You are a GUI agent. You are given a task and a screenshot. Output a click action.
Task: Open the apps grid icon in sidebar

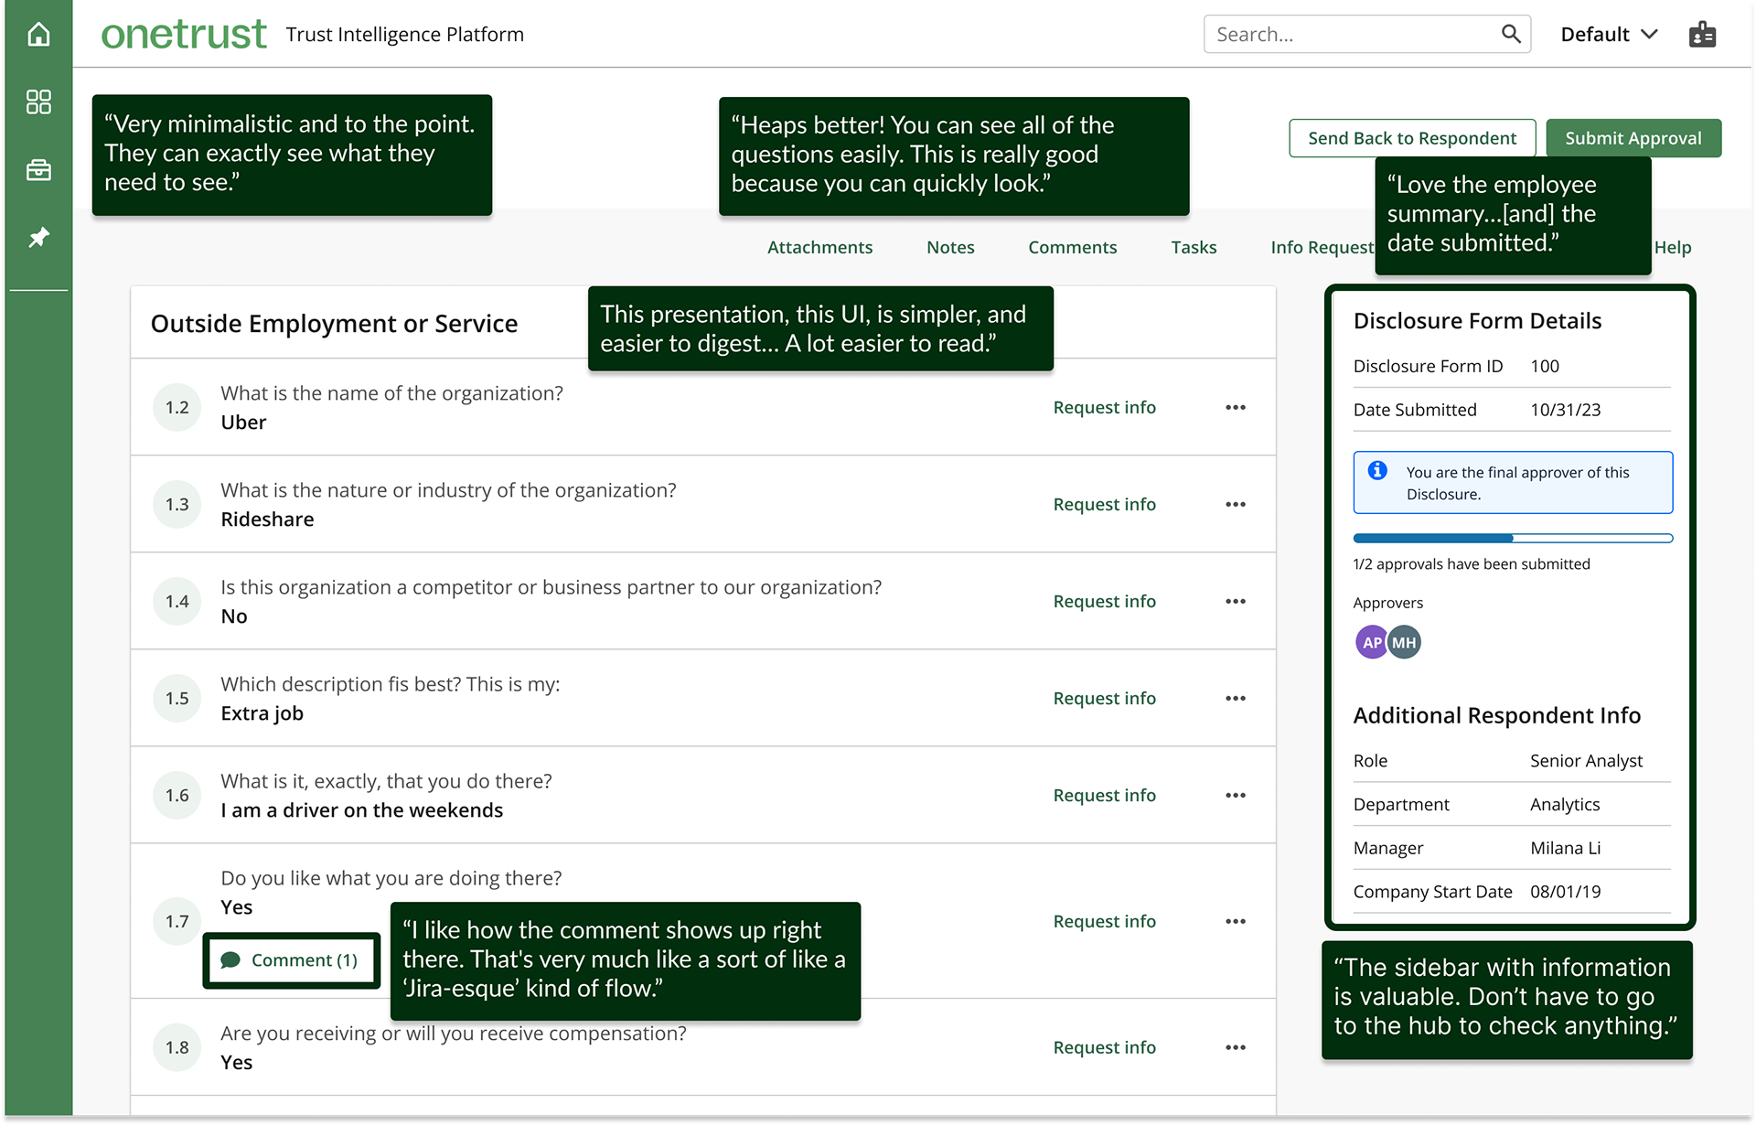click(x=38, y=102)
